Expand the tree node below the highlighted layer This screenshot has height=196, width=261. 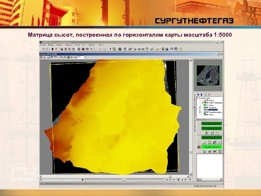pyautogui.click(x=200, y=112)
